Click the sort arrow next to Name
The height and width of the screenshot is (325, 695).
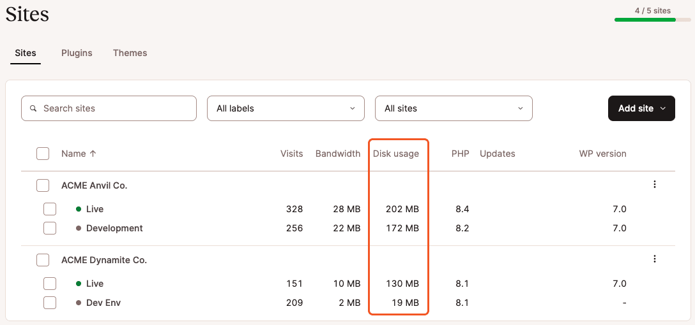pos(93,154)
